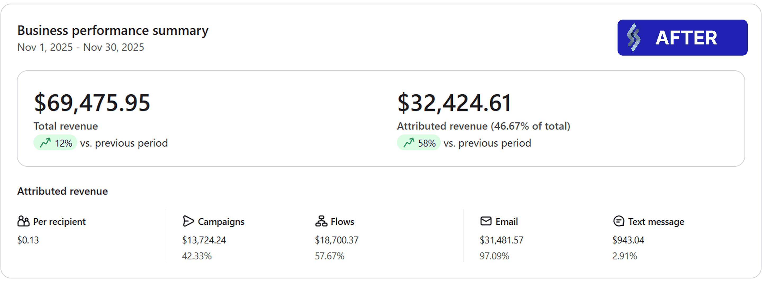Image resolution: width=762 pixels, height=281 pixels.
Task: Click the Email value $31,481.57
Action: (501, 240)
